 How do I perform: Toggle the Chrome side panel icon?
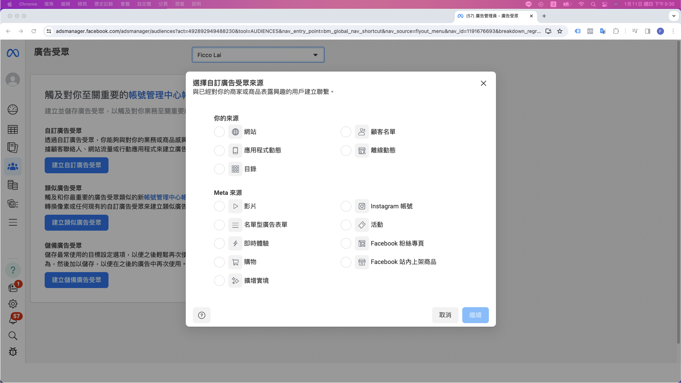click(648, 31)
